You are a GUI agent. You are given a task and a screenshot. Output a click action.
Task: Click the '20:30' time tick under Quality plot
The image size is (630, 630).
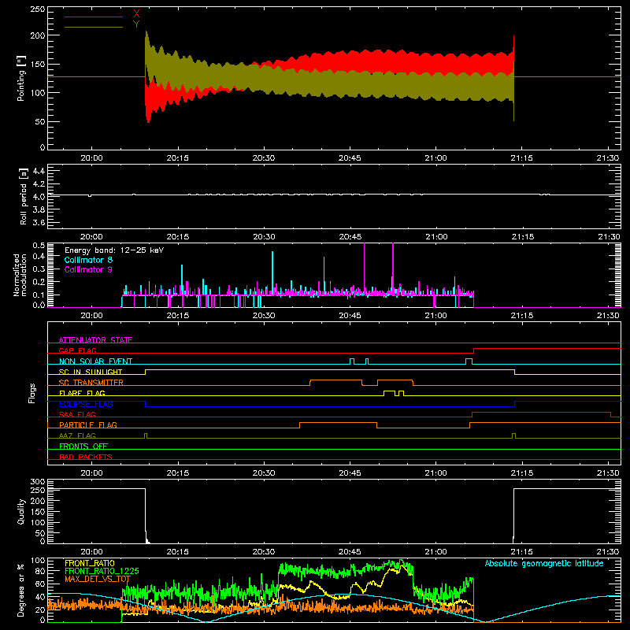tap(264, 552)
